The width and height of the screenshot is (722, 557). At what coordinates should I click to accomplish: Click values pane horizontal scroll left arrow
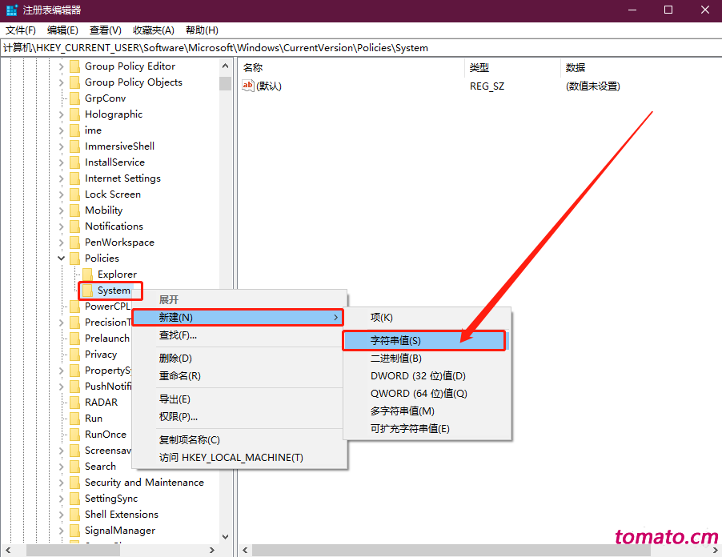[x=245, y=550]
